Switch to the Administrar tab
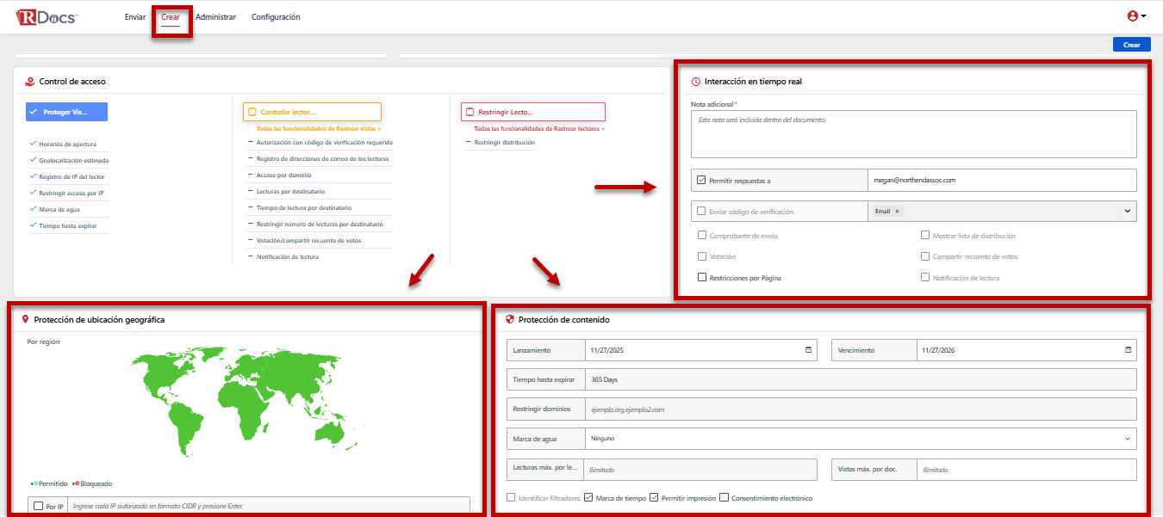The width and height of the screenshot is (1163, 517). tap(215, 17)
